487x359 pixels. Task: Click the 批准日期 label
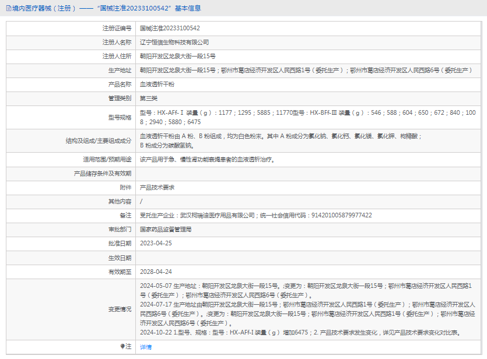coord(120,243)
